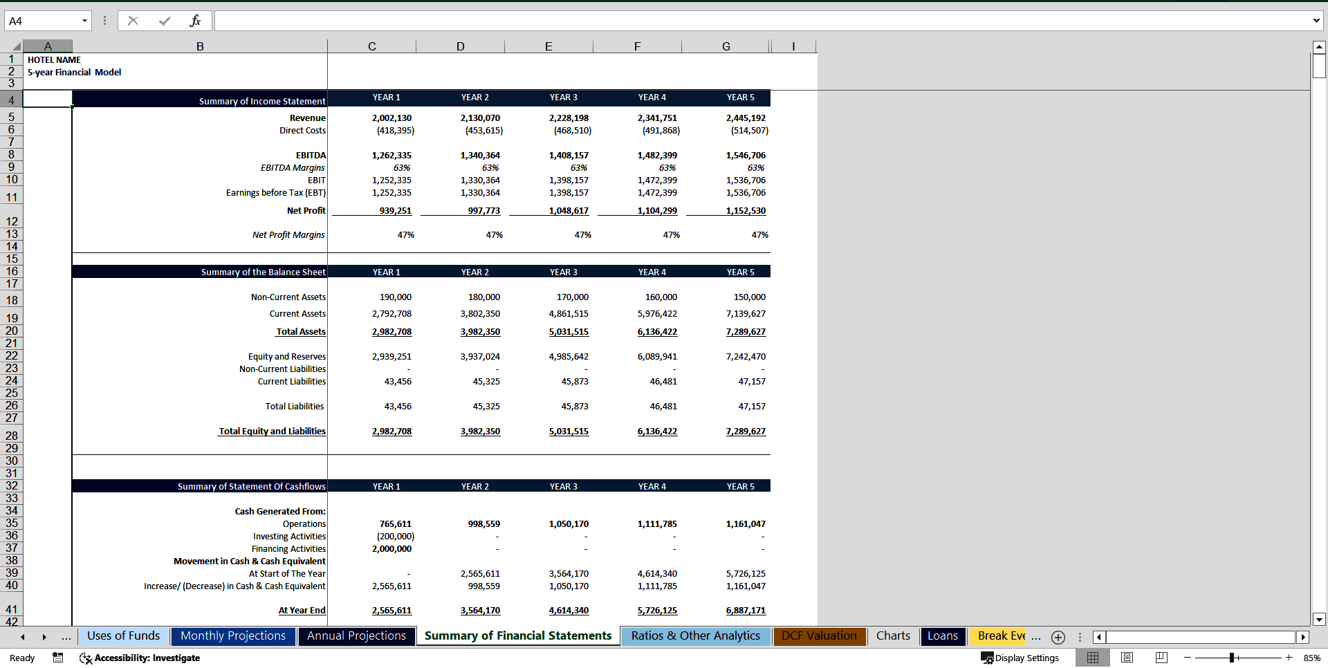Select row 5 header
This screenshot has height=668, width=1328.
coord(11,118)
